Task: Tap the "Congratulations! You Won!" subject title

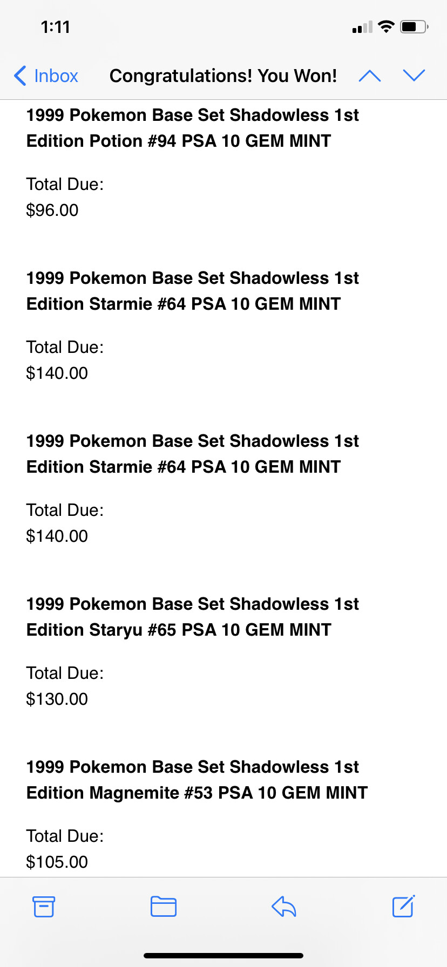Action: coord(223,76)
